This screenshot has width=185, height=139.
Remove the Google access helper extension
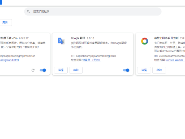coord(159,70)
